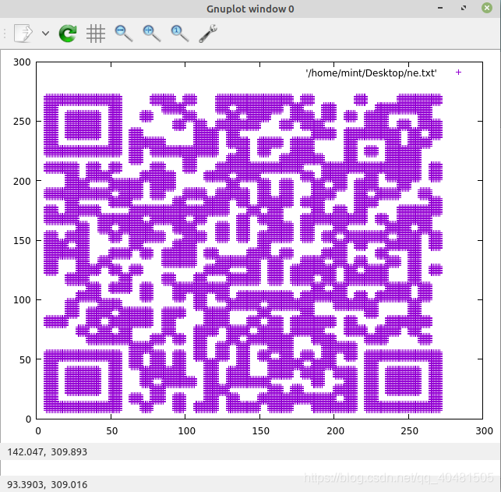Click the zoom in magnifier icon

[x=152, y=34]
